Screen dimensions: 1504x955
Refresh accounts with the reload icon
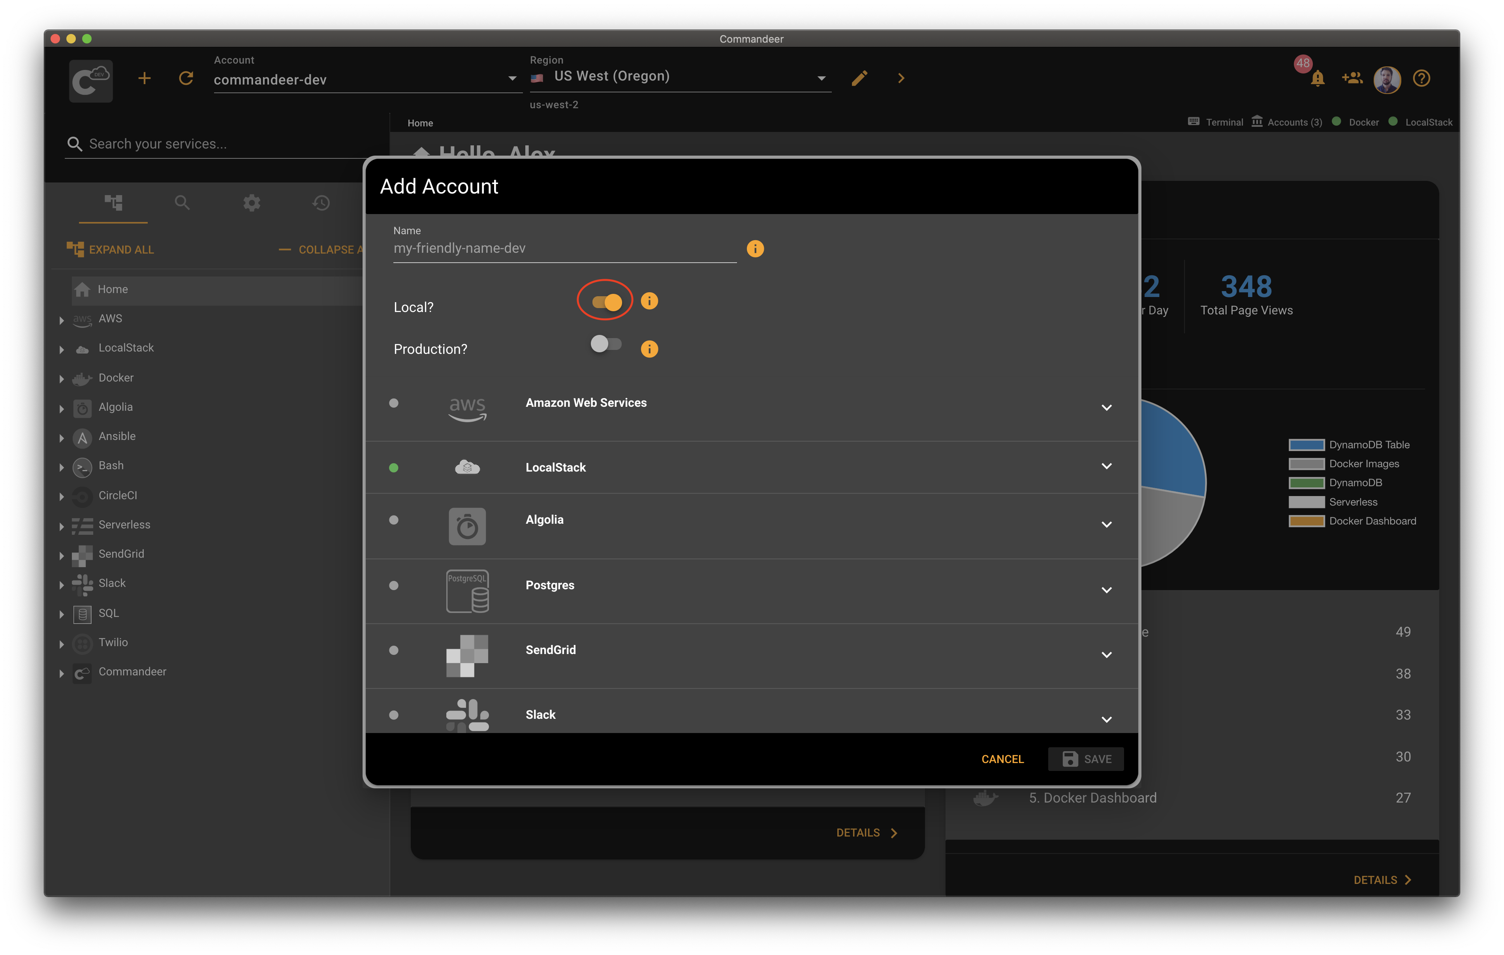[186, 78]
